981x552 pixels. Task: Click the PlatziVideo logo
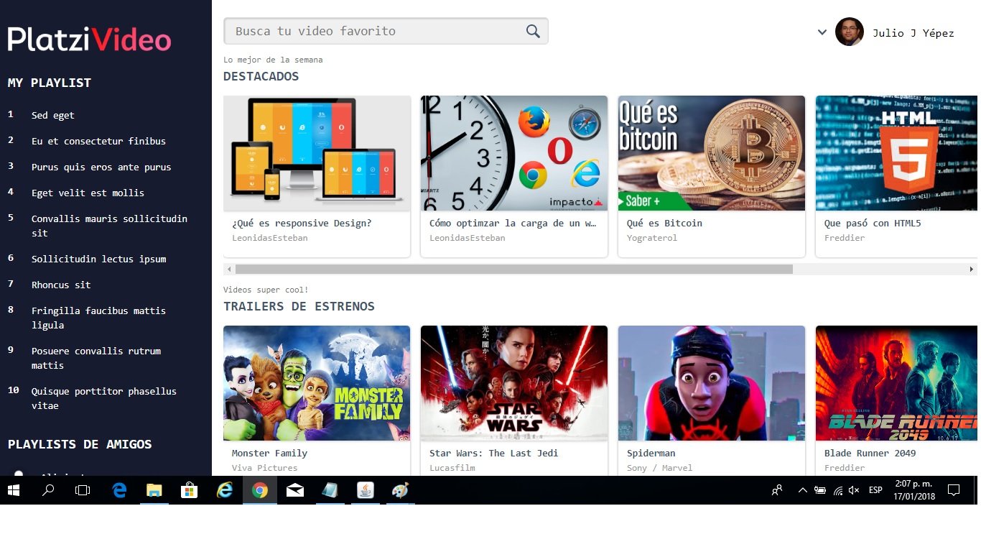(x=89, y=39)
